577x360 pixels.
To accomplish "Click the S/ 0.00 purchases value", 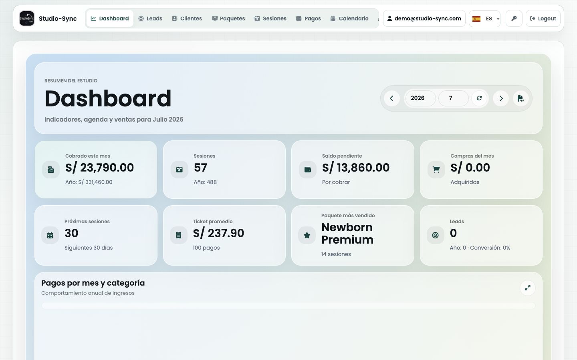I will pos(470,168).
